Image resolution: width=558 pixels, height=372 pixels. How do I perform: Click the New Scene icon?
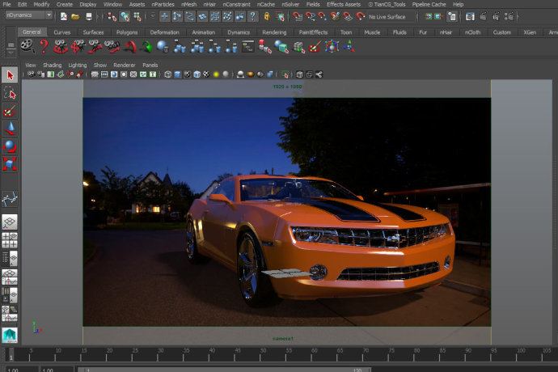(64, 16)
